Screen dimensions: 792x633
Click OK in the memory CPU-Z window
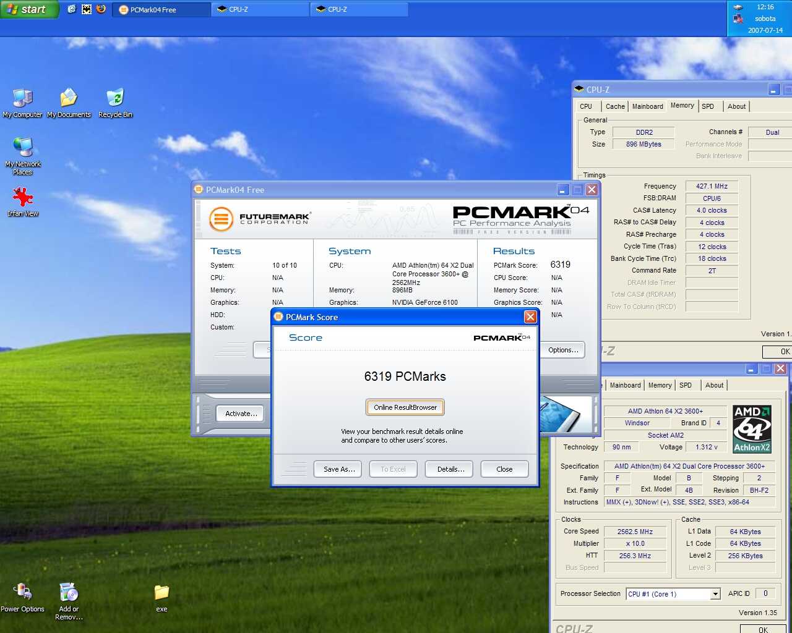[778, 351]
